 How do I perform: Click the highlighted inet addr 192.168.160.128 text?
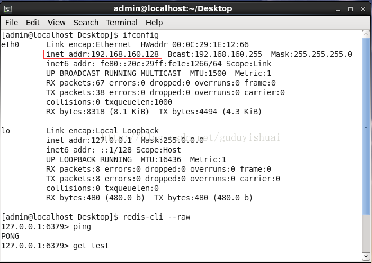coord(102,54)
